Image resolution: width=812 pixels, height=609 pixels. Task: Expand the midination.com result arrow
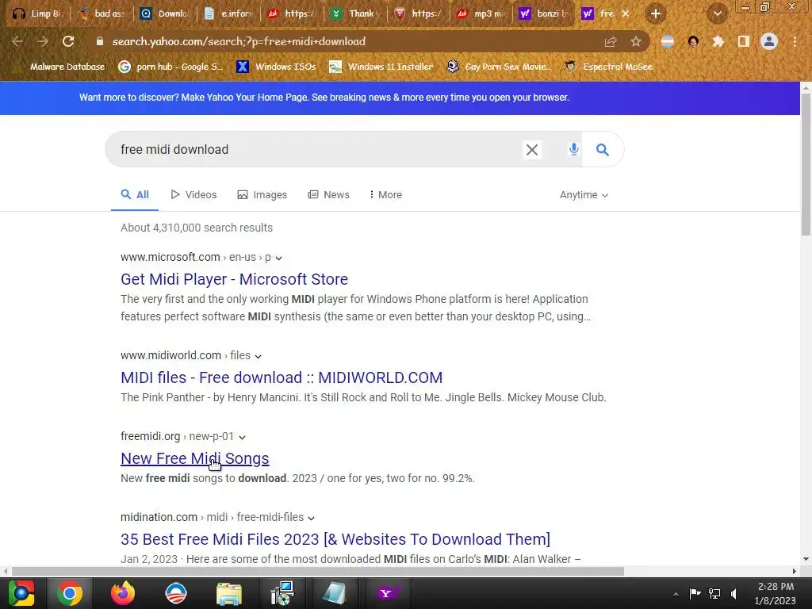[x=311, y=518]
